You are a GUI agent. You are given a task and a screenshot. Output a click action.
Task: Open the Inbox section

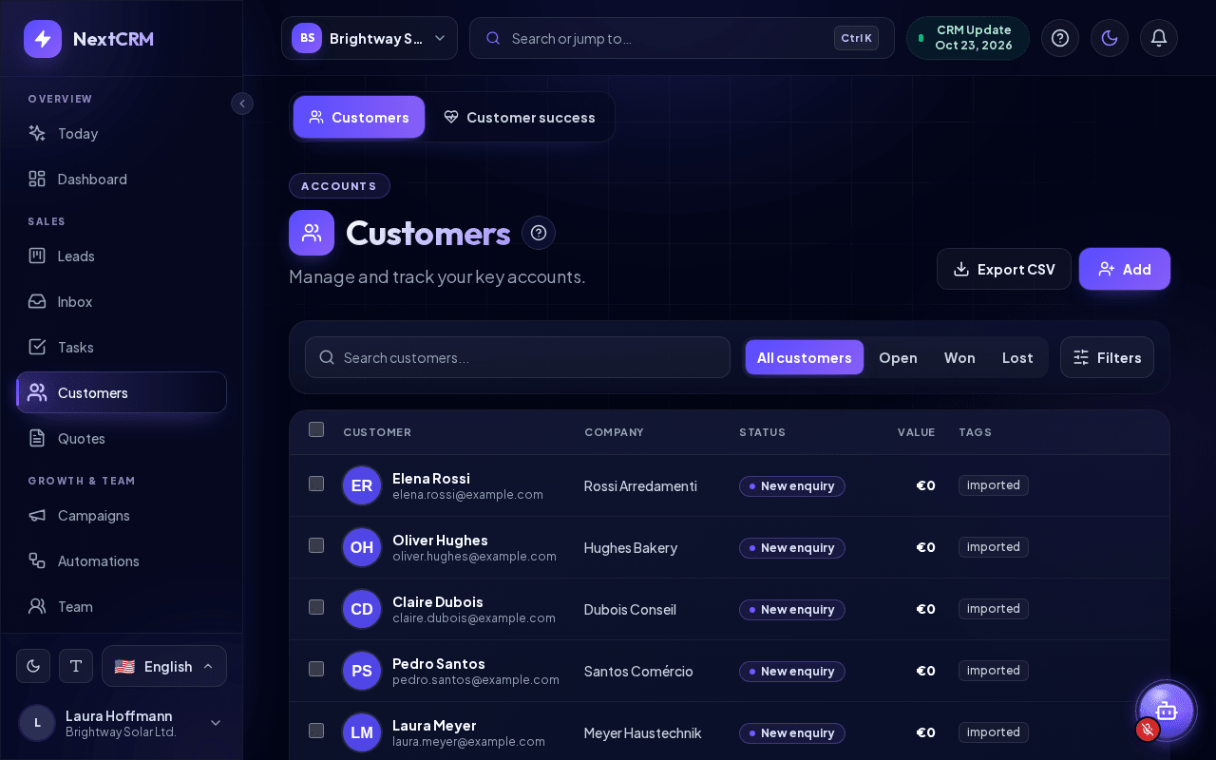click(122, 302)
